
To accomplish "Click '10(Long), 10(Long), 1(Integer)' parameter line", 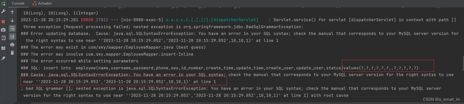I will [x=61, y=13].
